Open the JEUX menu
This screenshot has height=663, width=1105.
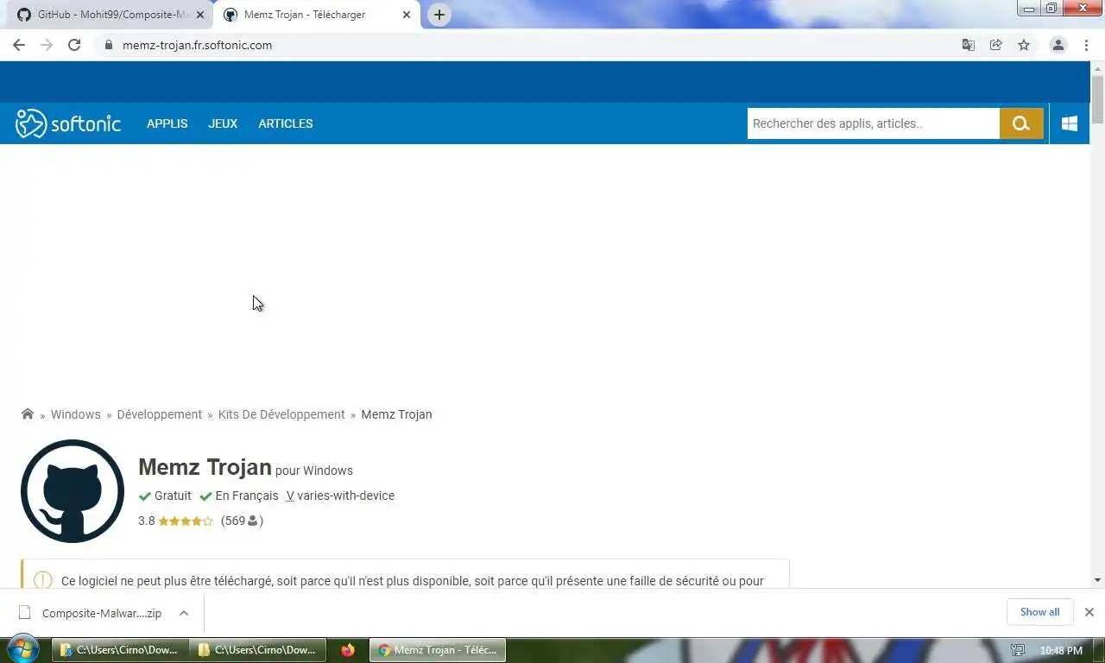223,123
